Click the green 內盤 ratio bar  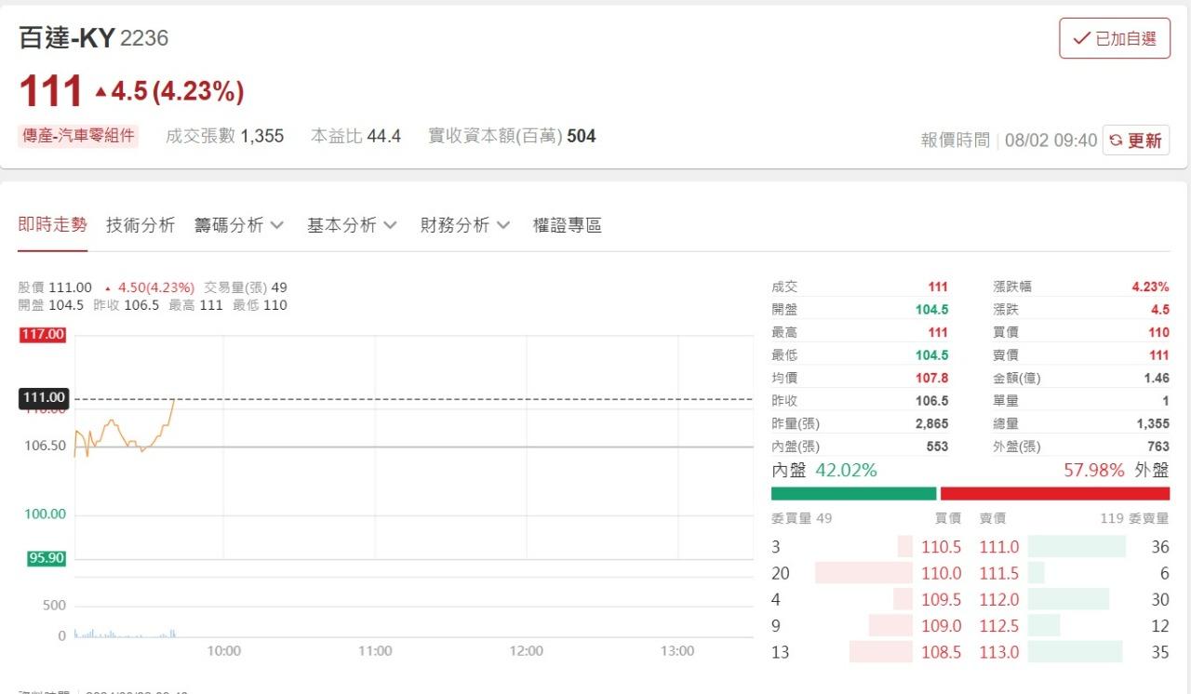tap(853, 493)
